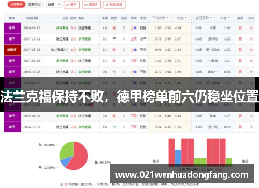This screenshot has width=259, height=188.
Task: Select the date 2017-10-21
Action: pos(32,39)
